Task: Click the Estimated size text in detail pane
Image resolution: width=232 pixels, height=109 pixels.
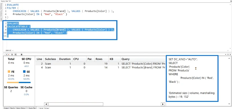Action: tap(191, 95)
